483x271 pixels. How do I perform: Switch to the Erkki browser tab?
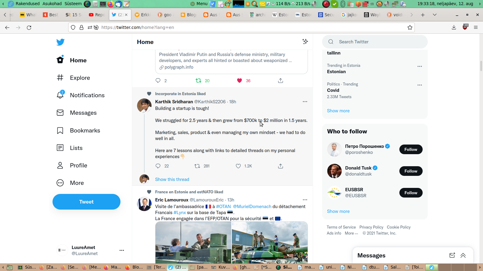pyautogui.click(x=143, y=15)
